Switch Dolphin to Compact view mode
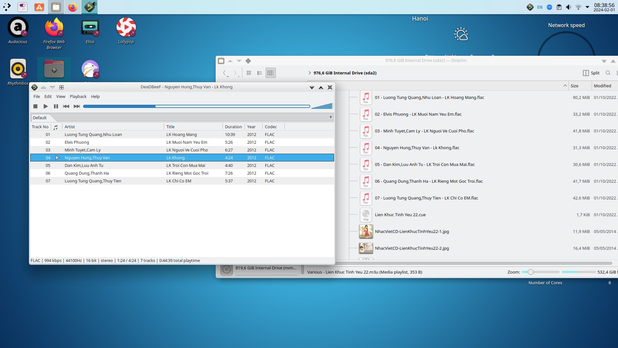Image resolution: width=618 pixels, height=348 pixels. pyautogui.click(x=259, y=73)
